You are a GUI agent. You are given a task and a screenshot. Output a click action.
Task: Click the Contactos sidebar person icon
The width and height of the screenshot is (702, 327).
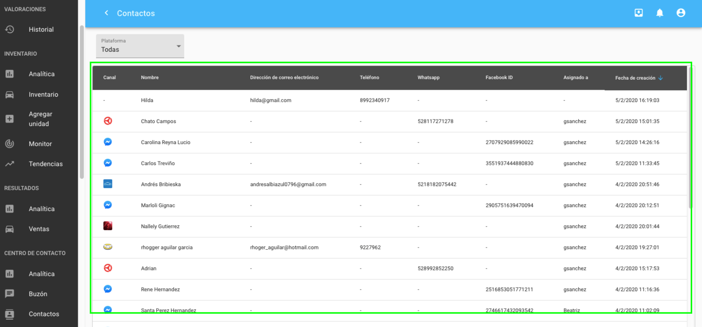click(9, 314)
